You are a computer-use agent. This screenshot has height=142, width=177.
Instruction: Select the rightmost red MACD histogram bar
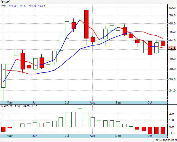[163, 130]
